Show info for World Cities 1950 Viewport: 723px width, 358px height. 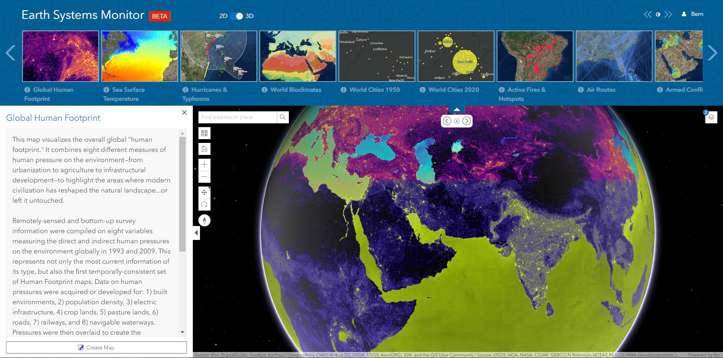pos(343,89)
